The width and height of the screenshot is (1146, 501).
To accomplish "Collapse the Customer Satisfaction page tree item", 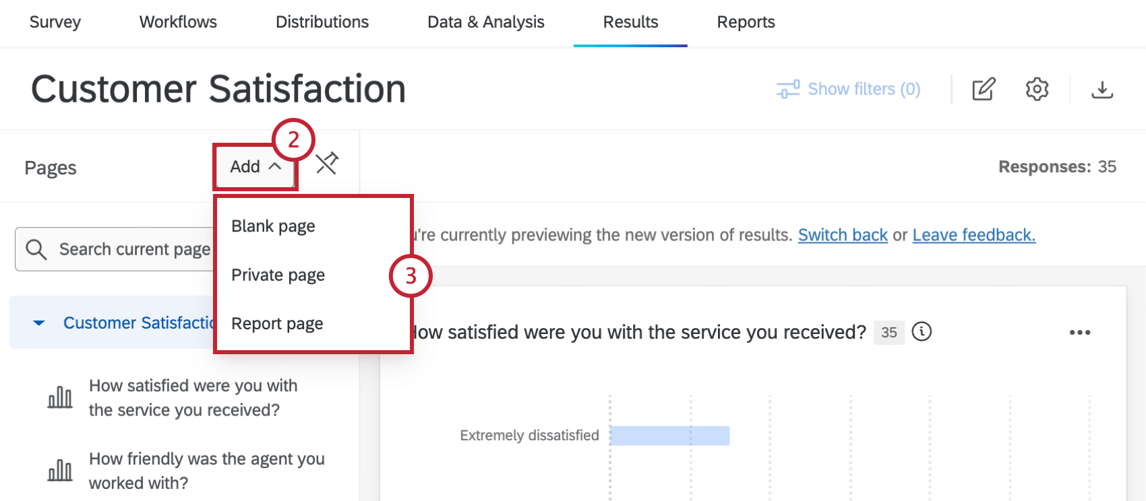I will (x=38, y=323).
